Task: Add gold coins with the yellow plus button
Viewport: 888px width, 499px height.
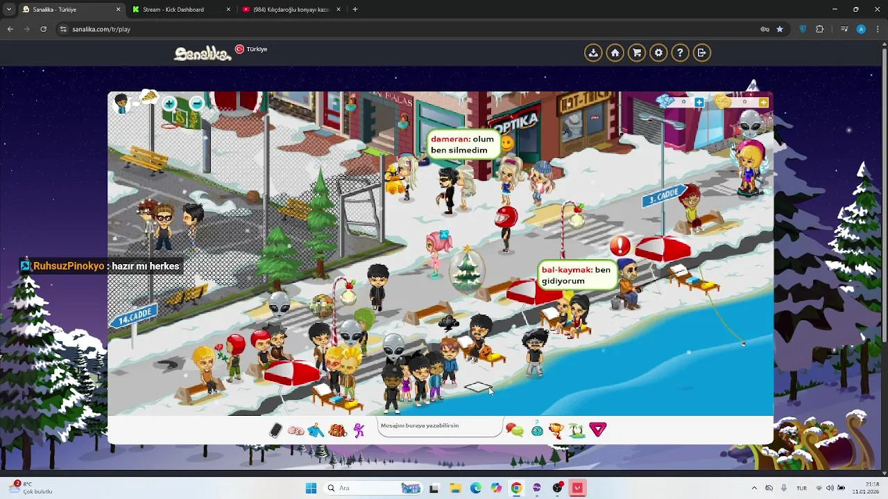Action: click(763, 103)
